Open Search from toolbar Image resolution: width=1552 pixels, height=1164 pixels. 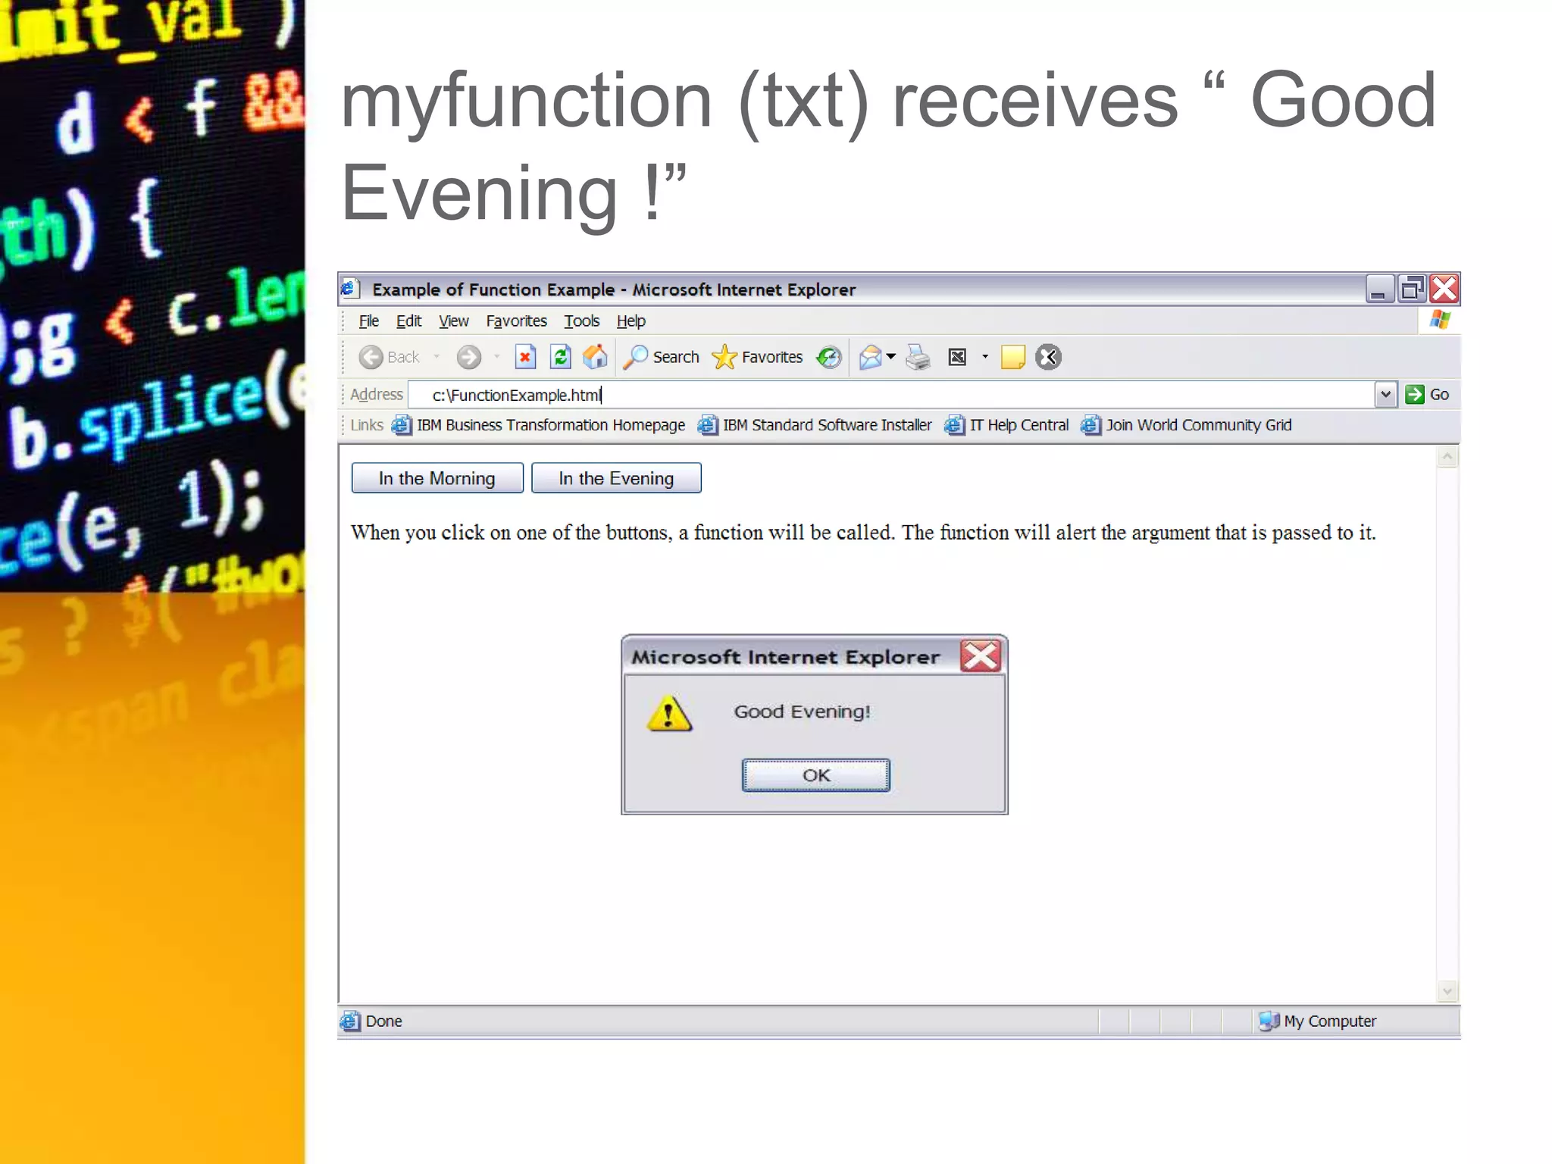click(x=661, y=357)
